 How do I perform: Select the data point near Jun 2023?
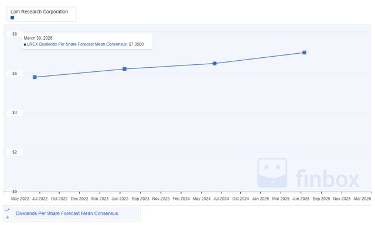(x=124, y=69)
